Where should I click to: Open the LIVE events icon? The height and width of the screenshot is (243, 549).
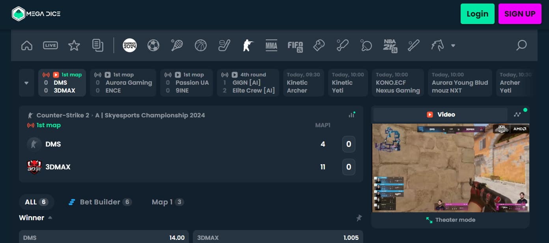pos(50,46)
